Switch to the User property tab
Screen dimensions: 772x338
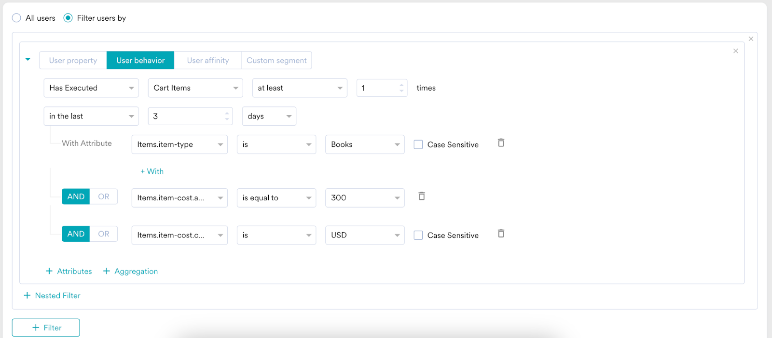tap(73, 61)
